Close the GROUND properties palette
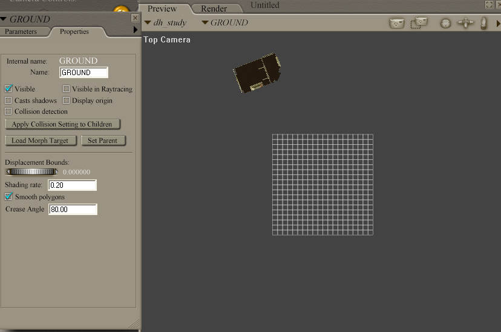The image size is (501, 332). pos(135,18)
